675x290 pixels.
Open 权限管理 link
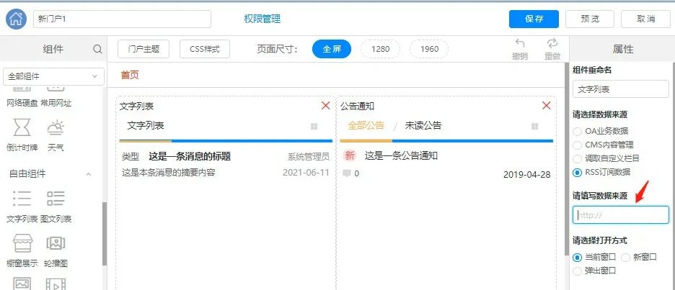click(x=262, y=19)
